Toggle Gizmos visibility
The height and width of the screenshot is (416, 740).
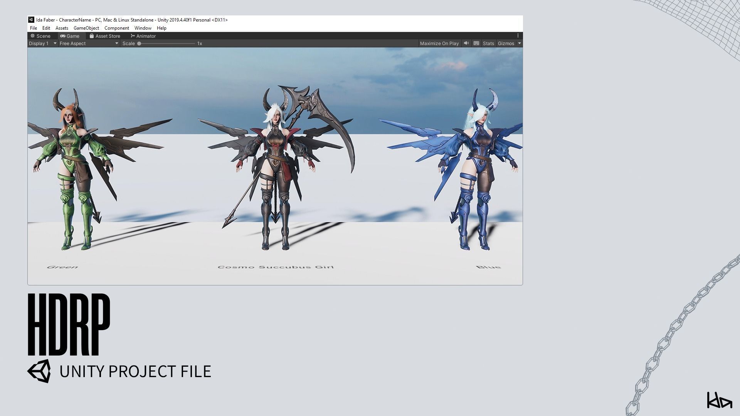click(x=506, y=44)
